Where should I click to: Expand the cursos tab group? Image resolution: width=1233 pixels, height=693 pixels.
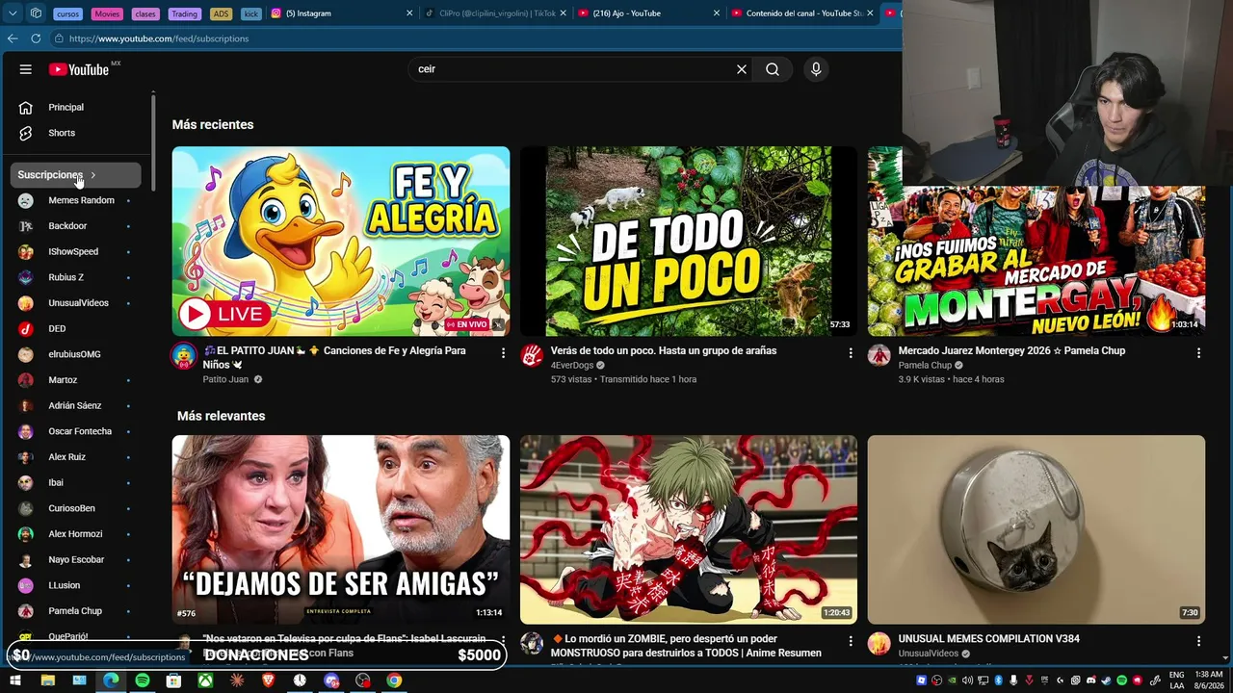(67, 13)
